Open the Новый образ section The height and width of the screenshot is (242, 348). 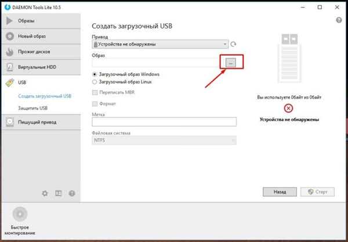point(41,36)
